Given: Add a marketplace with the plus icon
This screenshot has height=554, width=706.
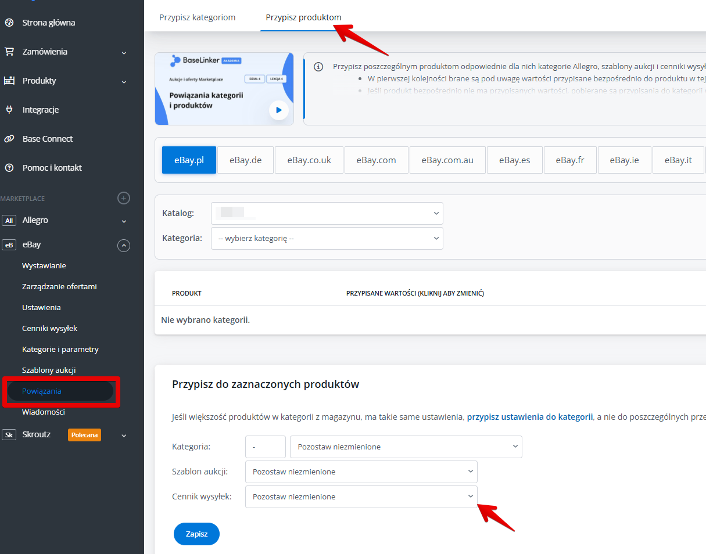Looking at the screenshot, I should pyautogui.click(x=124, y=198).
